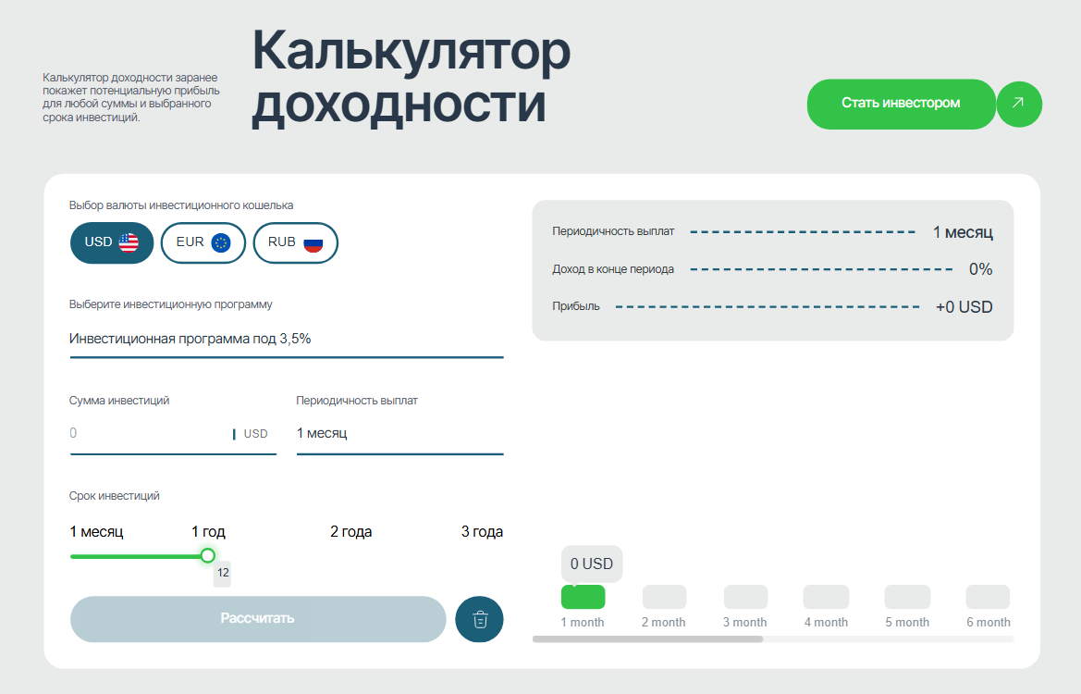Click the investment term slider handle
Image resolution: width=1081 pixels, height=694 pixels.
(208, 555)
